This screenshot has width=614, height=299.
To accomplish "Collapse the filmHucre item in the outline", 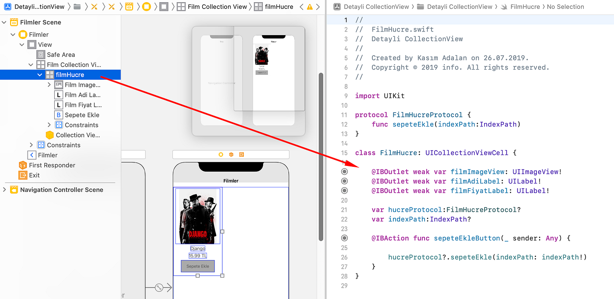I will click(39, 74).
